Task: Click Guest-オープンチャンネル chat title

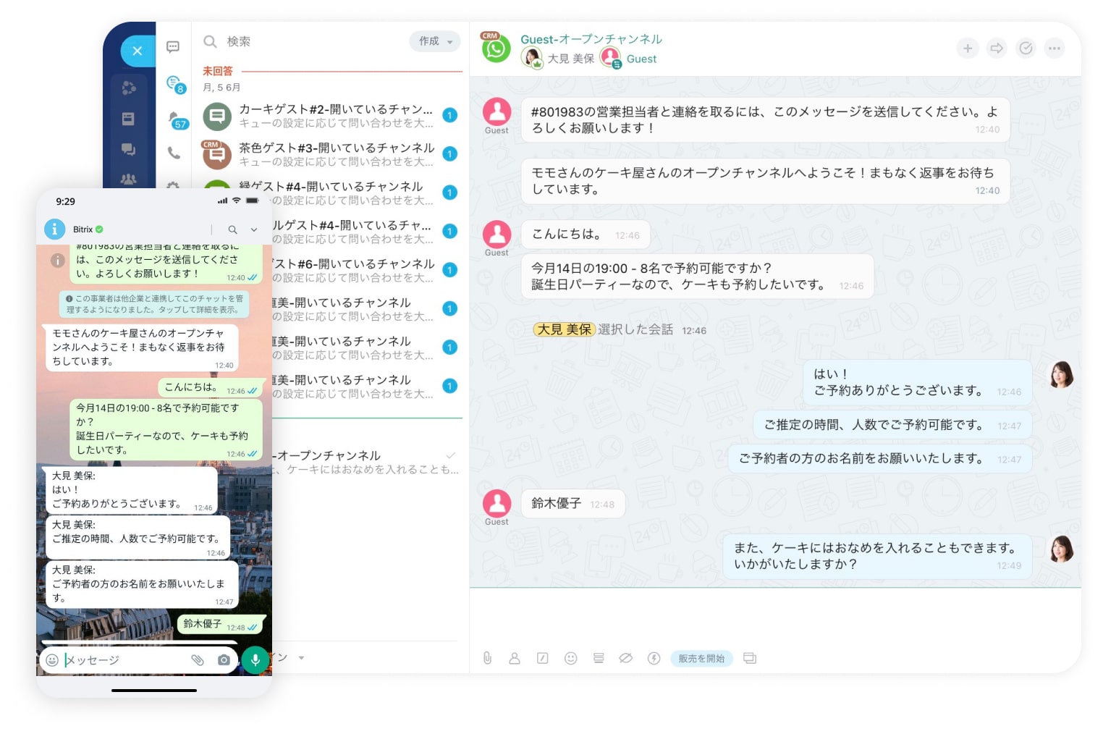Action: (591, 39)
